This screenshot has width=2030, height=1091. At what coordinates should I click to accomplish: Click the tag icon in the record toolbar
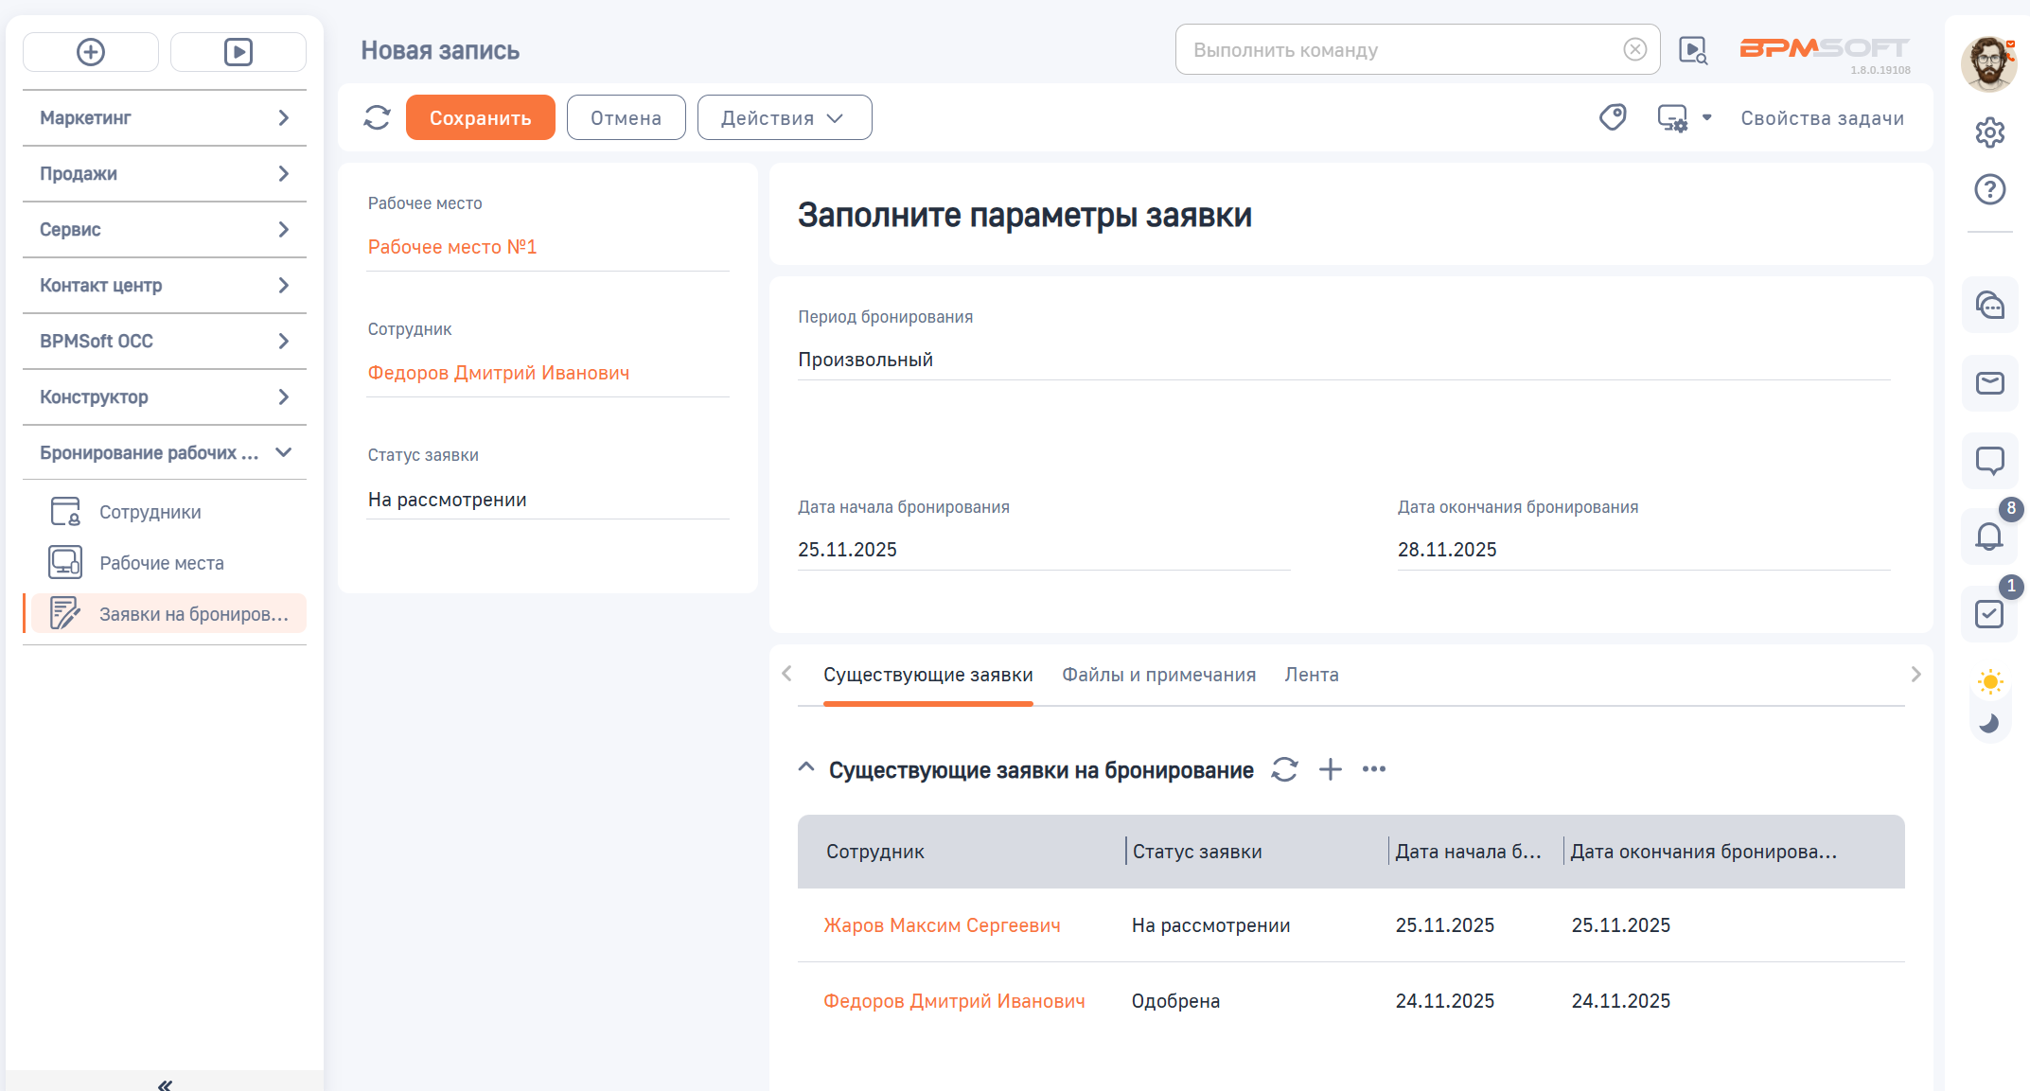pyautogui.click(x=1614, y=117)
